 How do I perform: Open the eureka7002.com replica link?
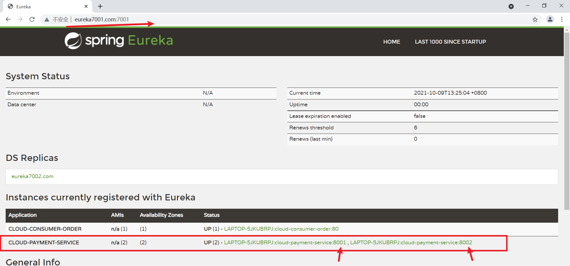click(32, 176)
